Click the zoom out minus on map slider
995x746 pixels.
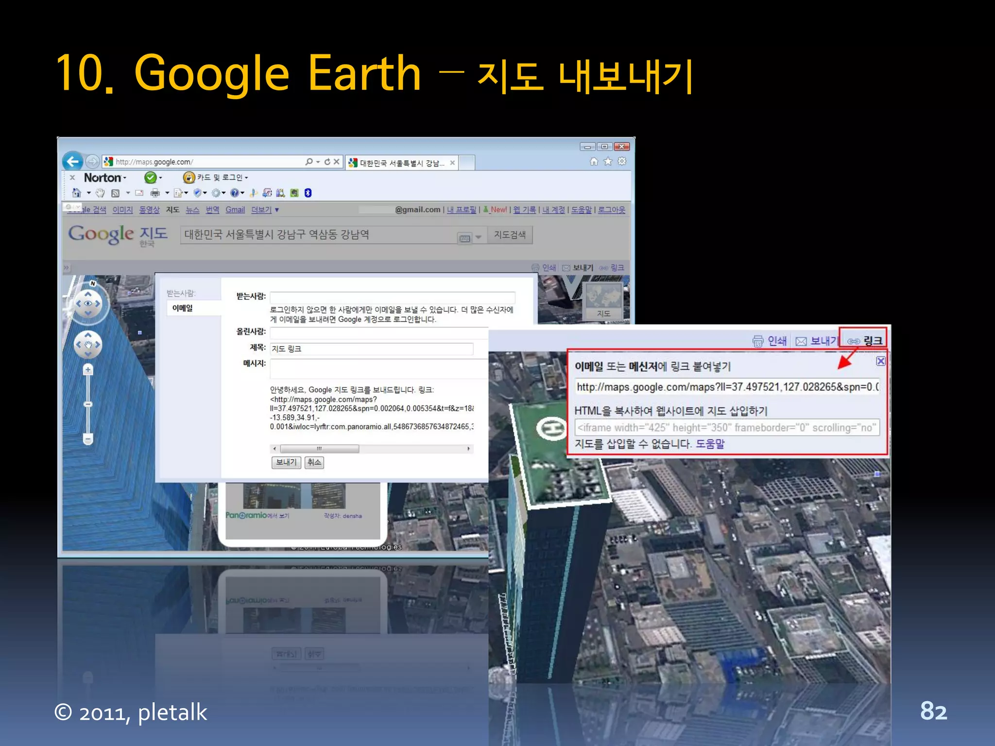point(88,440)
